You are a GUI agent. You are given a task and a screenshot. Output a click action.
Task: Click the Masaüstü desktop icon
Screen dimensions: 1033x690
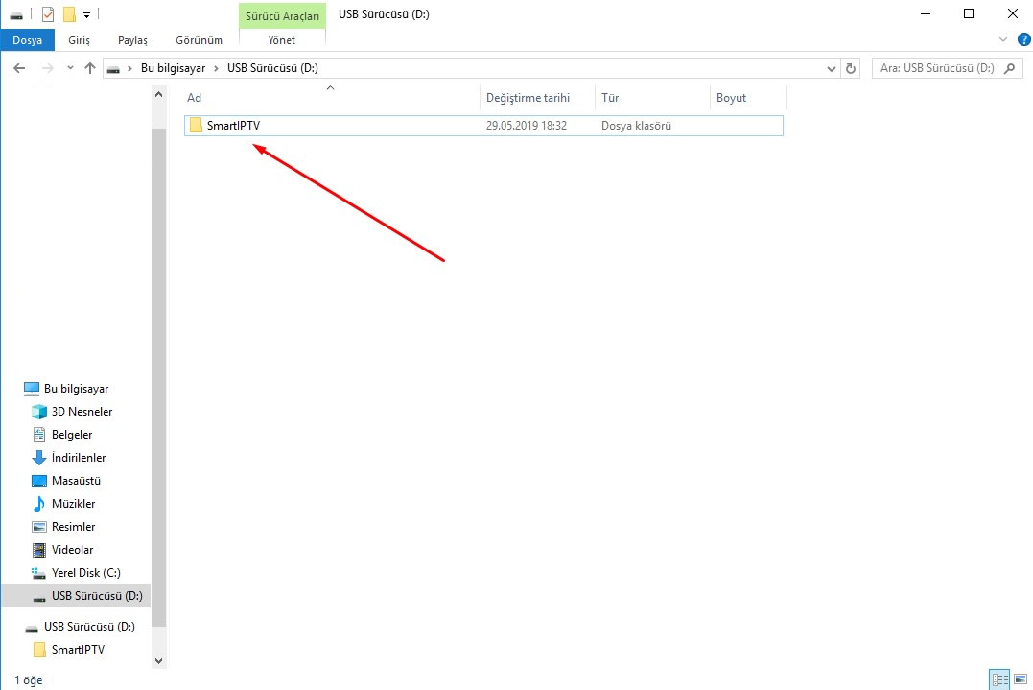click(39, 481)
